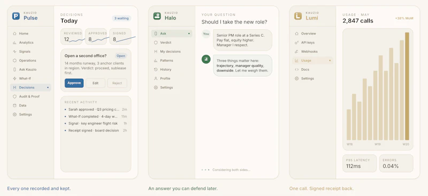
Task: Click the Settings gear icon in Pulse
Action: pyautogui.click(x=14, y=115)
